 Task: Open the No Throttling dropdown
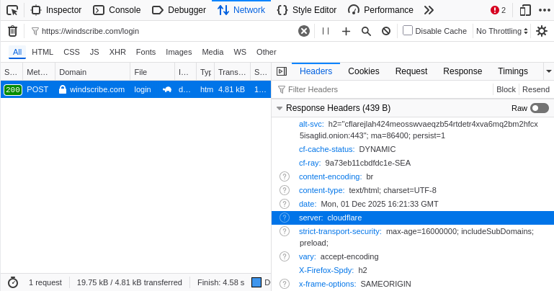502,31
